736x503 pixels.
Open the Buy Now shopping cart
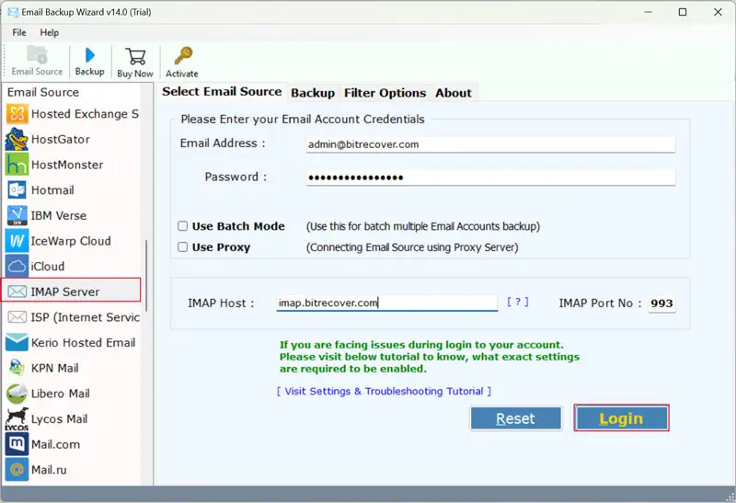135,57
